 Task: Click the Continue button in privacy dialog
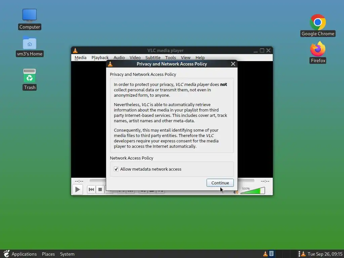click(x=220, y=183)
